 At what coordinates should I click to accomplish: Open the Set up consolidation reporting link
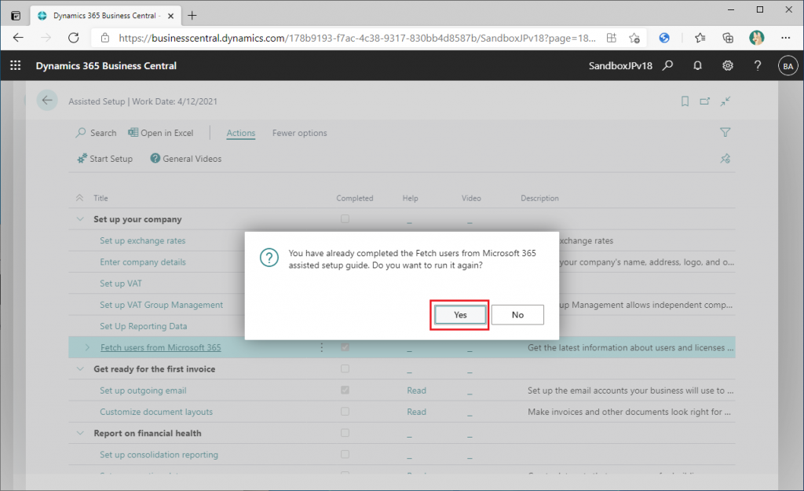pos(159,455)
